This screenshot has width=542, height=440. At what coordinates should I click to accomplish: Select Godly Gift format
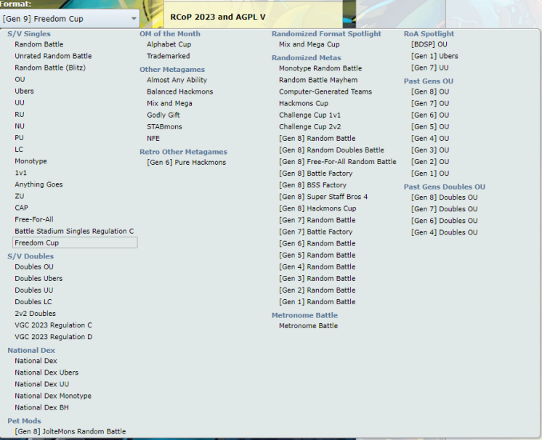163,115
